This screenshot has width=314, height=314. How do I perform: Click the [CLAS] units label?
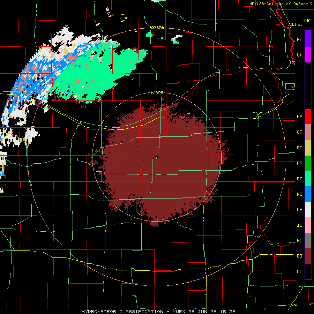pos(295,24)
